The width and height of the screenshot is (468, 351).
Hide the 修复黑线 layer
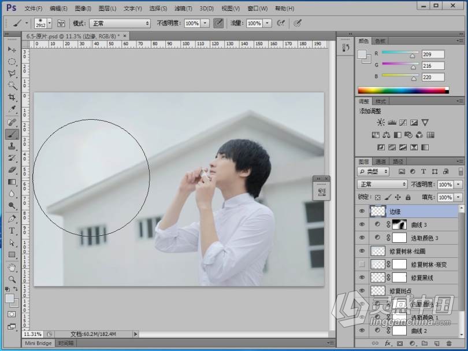point(362,277)
